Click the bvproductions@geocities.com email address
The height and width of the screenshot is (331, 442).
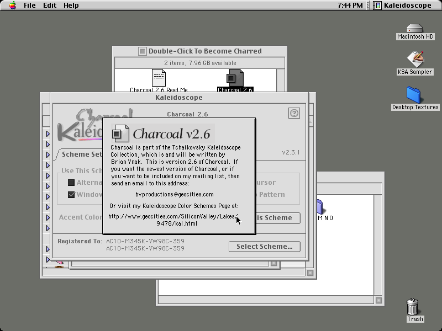[x=175, y=195]
